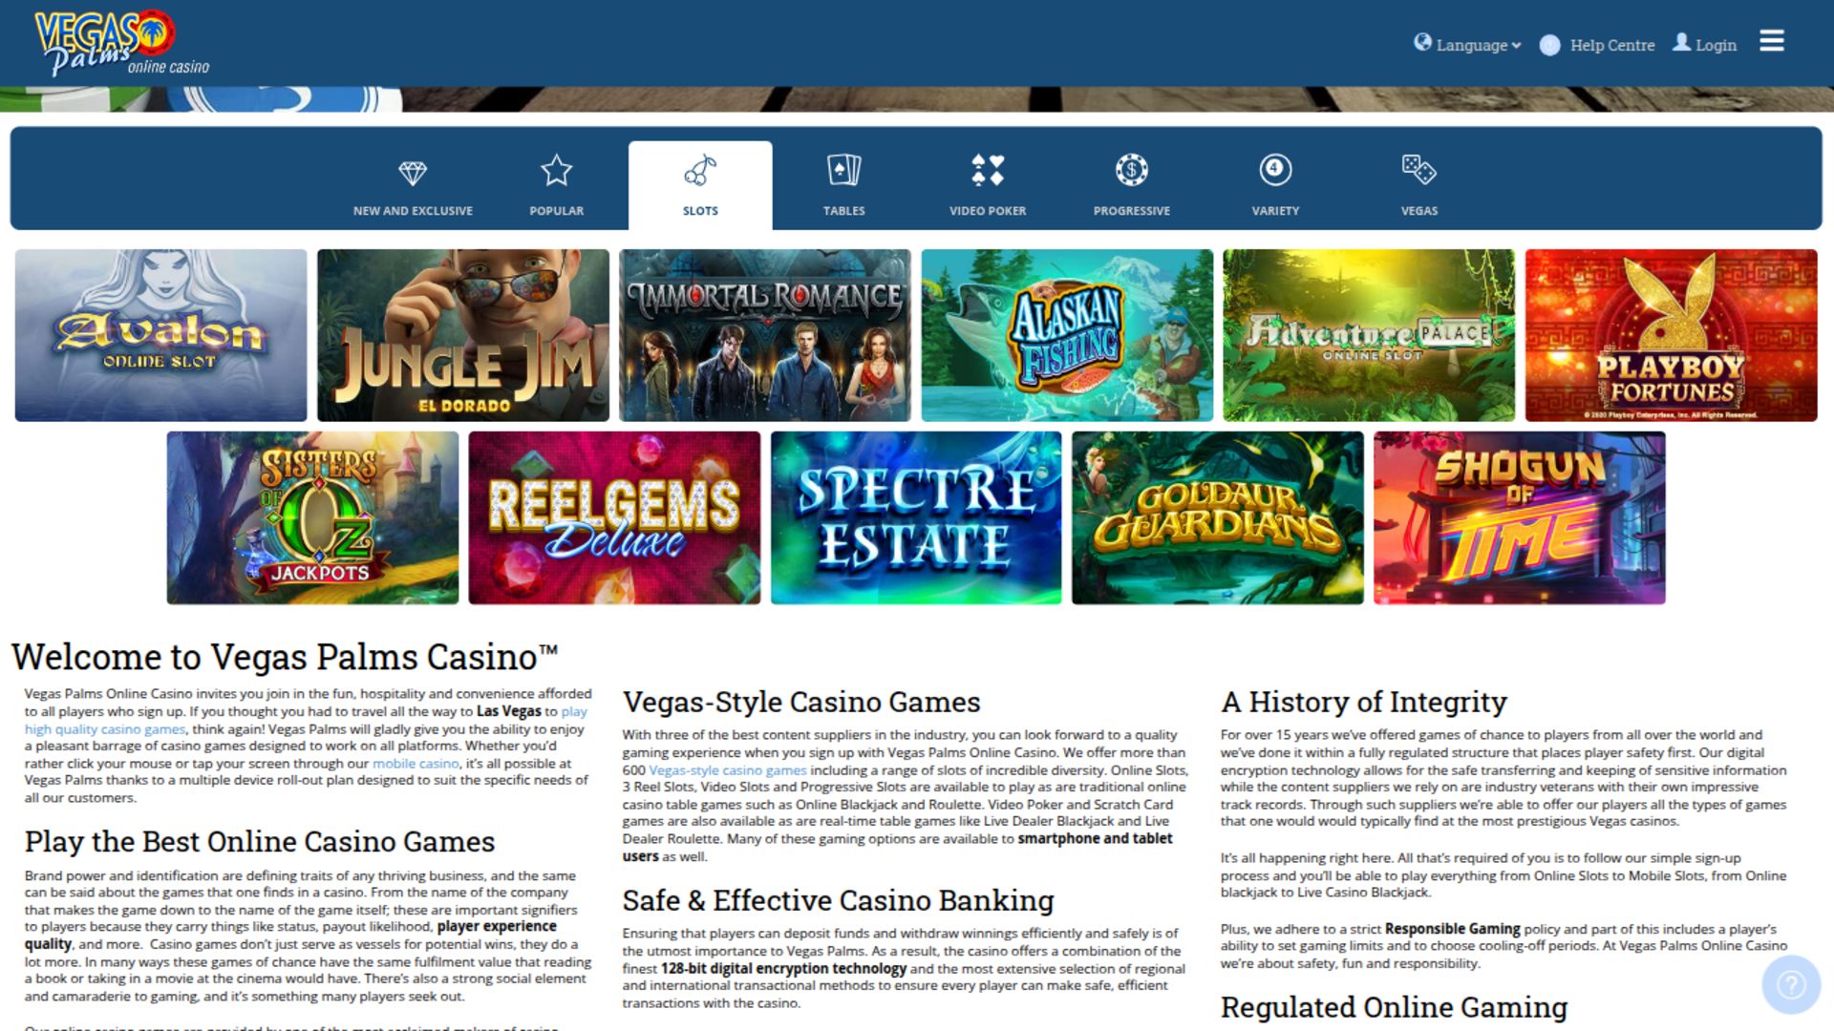Image resolution: width=1834 pixels, height=1031 pixels.
Task: Open the Help Centre
Action: 1596,45
